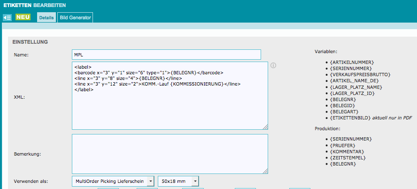Click the {BELEGART} variable
Viewport: 417px width, 189px height.
click(346, 111)
